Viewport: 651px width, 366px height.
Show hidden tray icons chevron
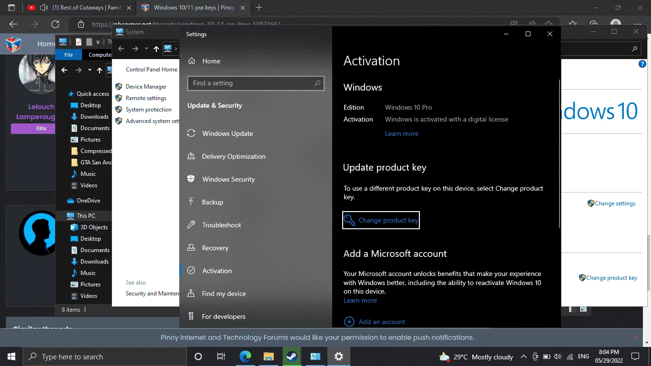tap(523, 356)
